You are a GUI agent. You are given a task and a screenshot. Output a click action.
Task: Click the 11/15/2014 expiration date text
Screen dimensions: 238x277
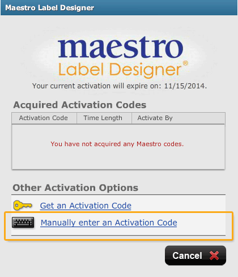tap(185, 86)
